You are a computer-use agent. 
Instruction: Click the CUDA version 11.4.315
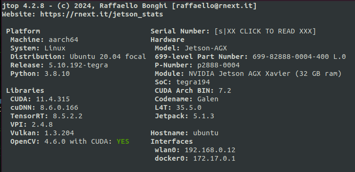click(x=53, y=99)
